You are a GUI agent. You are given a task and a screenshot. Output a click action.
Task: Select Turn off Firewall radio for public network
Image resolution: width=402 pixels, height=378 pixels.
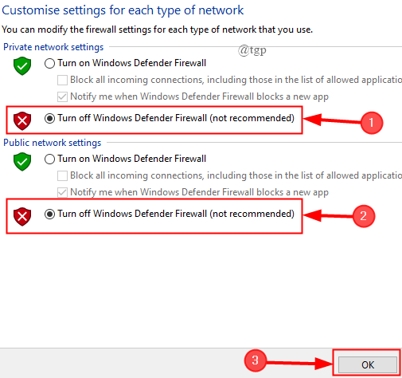49,214
